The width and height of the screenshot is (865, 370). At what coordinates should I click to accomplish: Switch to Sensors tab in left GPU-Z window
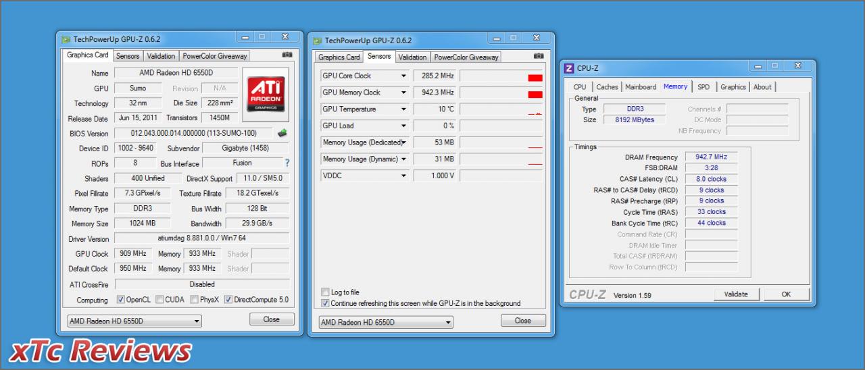click(128, 56)
